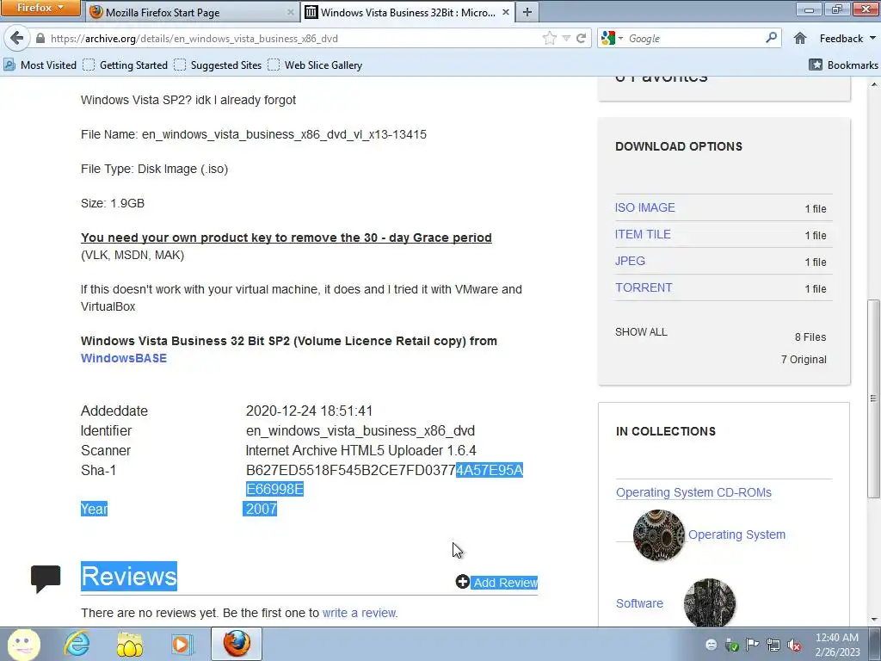Screen dimensions: 881x661
Task: Reload the current page
Action: [581, 38]
